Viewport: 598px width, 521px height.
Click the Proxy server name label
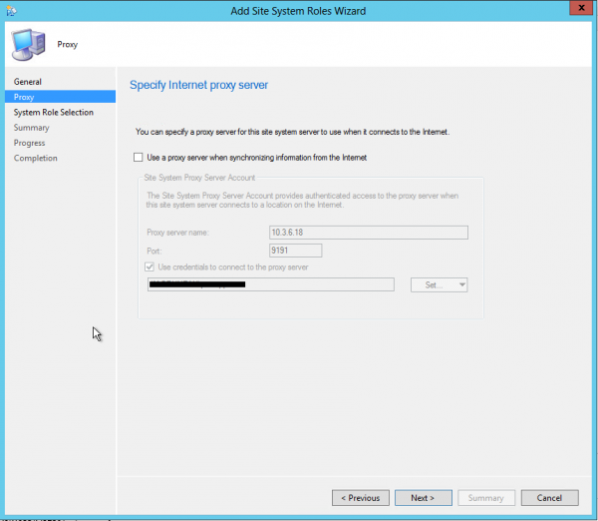[x=177, y=233]
